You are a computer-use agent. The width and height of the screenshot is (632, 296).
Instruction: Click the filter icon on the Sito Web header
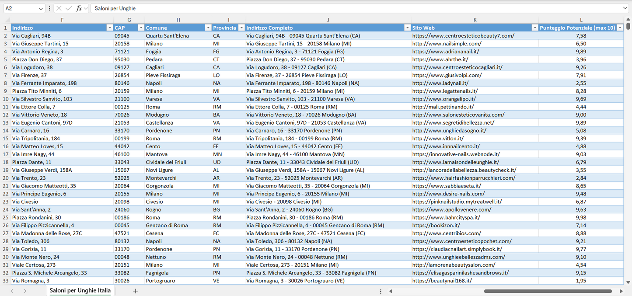coord(534,27)
